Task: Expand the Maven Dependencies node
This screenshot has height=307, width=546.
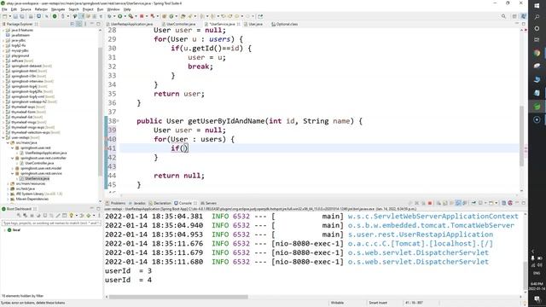Action: click(x=8, y=199)
